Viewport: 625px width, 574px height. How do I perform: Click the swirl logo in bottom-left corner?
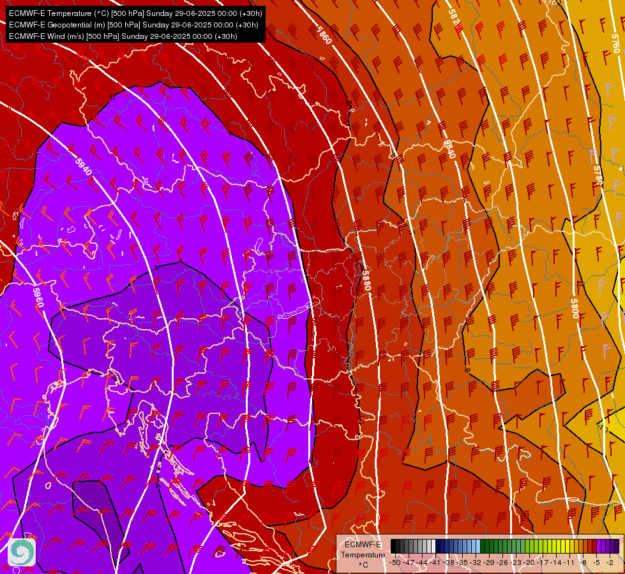pos(22,552)
